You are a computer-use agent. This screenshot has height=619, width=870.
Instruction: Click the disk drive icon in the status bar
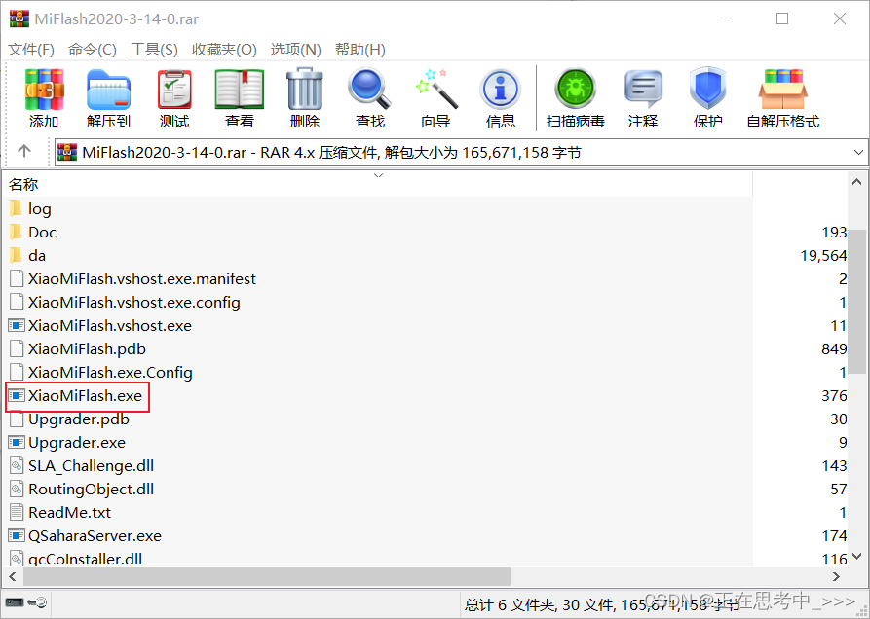point(15,602)
